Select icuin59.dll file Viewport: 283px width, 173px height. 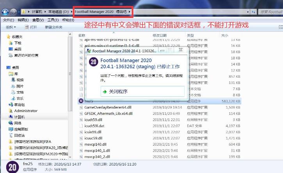coord(93,132)
